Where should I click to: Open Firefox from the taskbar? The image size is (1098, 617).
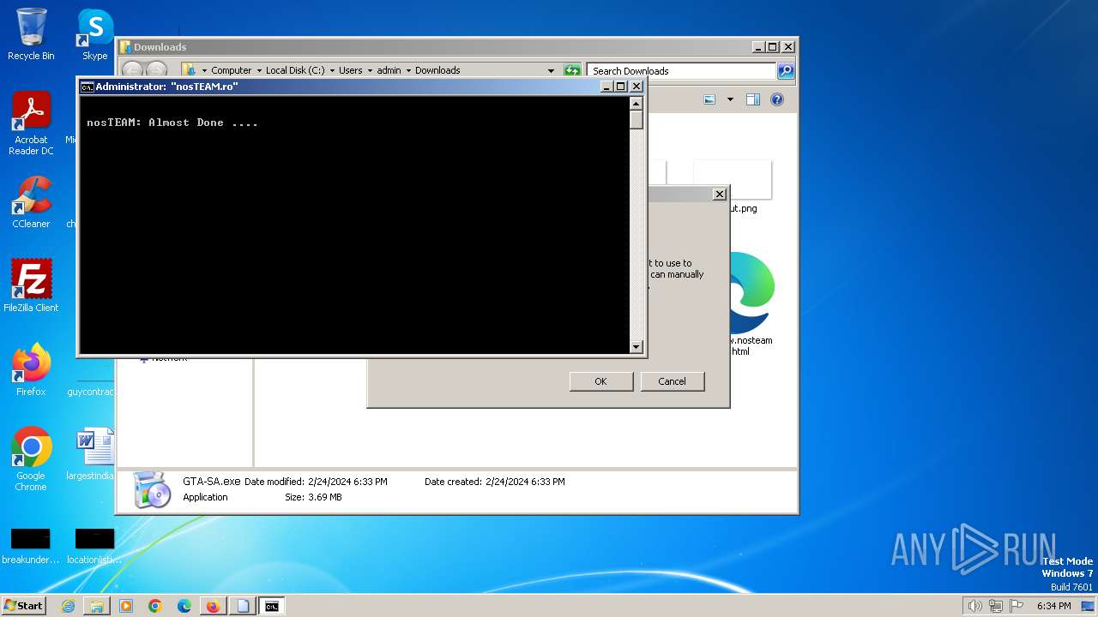(213, 606)
